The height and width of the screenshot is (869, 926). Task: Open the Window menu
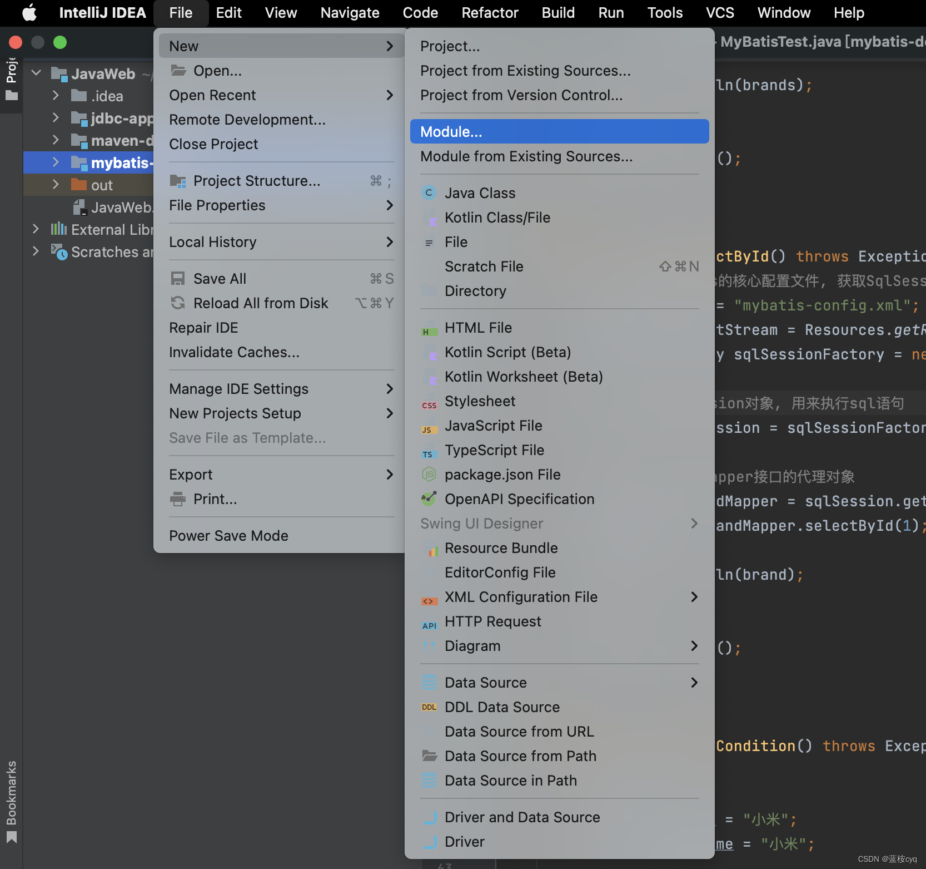784,13
